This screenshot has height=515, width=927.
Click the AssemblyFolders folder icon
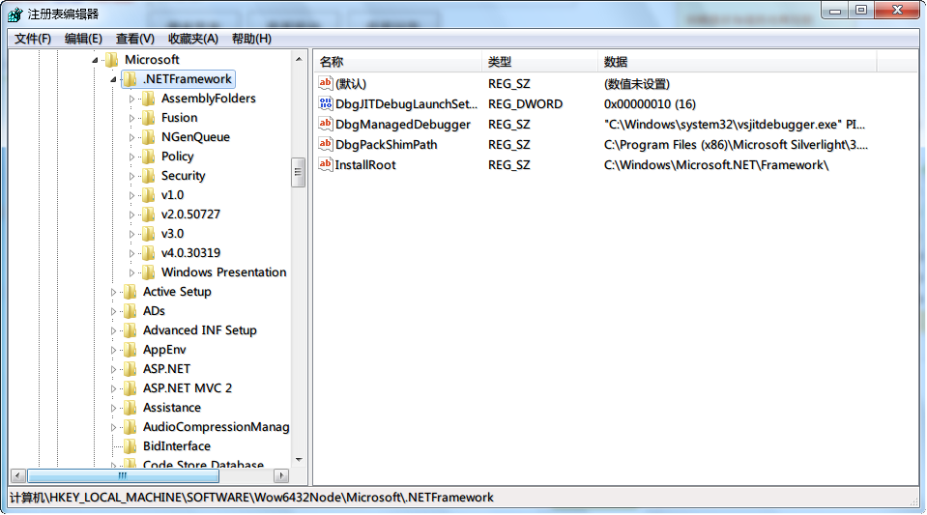[x=149, y=99]
